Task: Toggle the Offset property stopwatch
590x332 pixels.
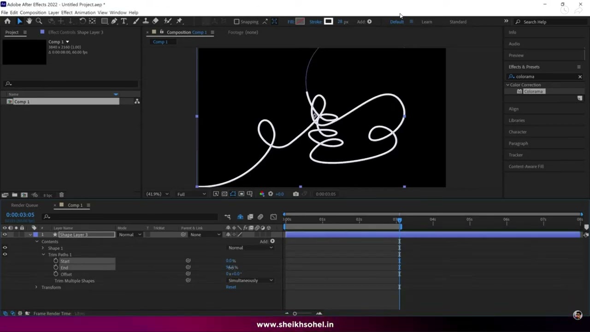Action: (56, 274)
